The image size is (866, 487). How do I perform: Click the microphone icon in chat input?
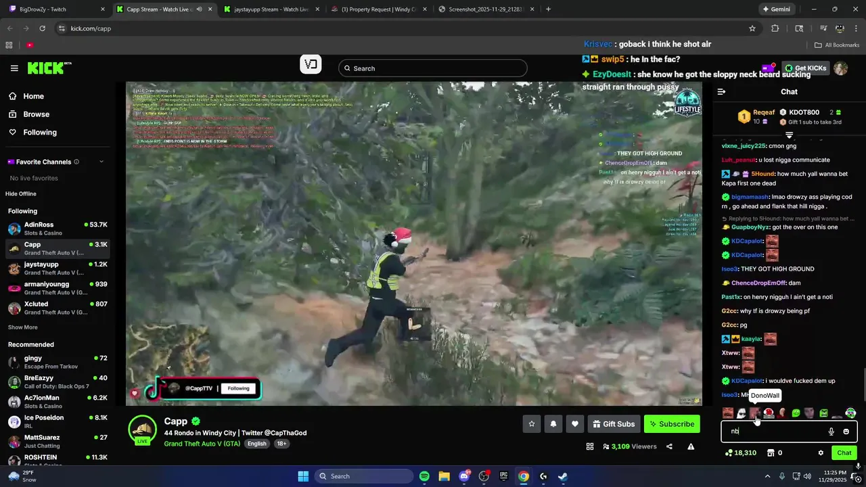coord(831,432)
